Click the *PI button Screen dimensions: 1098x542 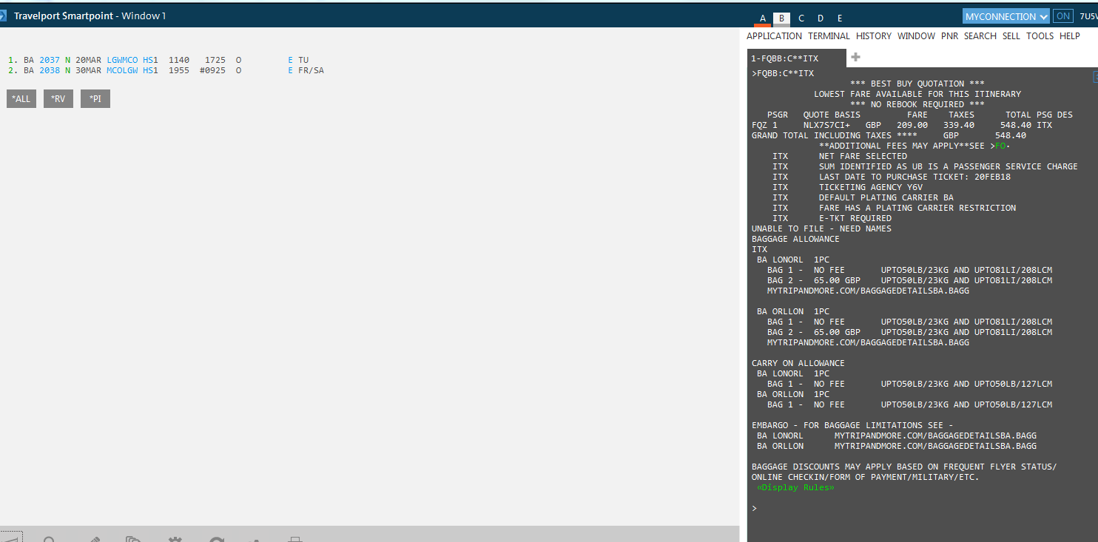95,98
